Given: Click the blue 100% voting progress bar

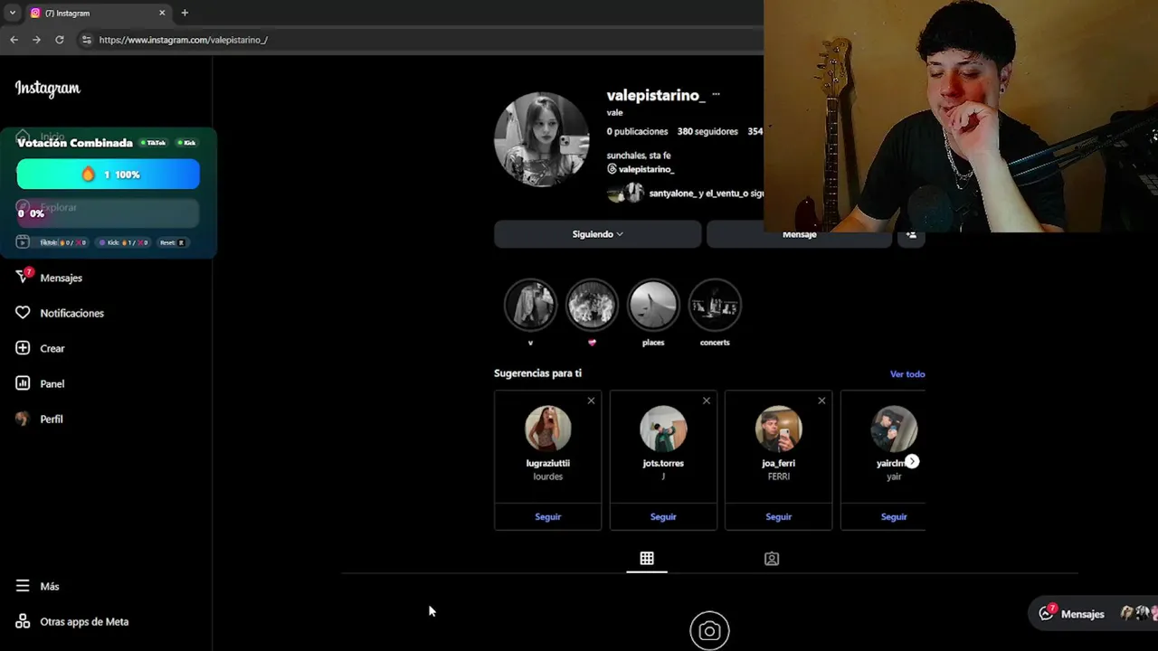Looking at the screenshot, I should tap(108, 175).
